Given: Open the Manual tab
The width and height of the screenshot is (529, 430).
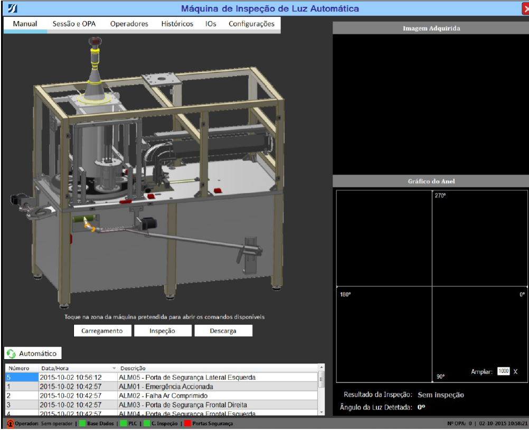Looking at the screenshot, I should pos(25,24).
